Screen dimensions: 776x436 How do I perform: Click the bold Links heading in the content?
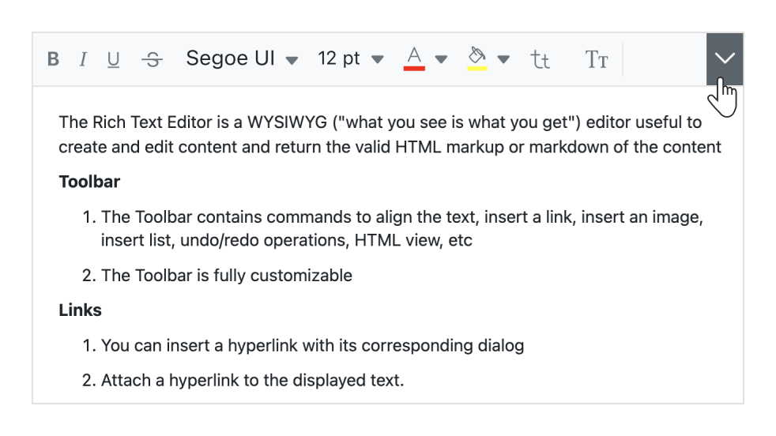80,310
